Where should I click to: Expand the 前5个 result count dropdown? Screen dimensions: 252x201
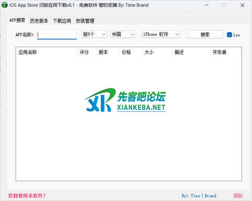coord(94,35)
